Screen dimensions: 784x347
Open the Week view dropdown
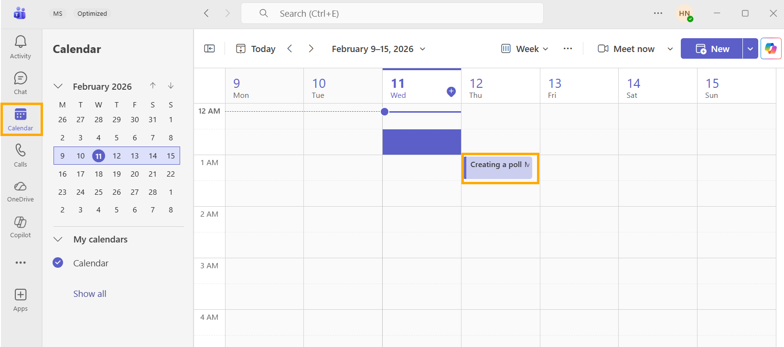525,49
